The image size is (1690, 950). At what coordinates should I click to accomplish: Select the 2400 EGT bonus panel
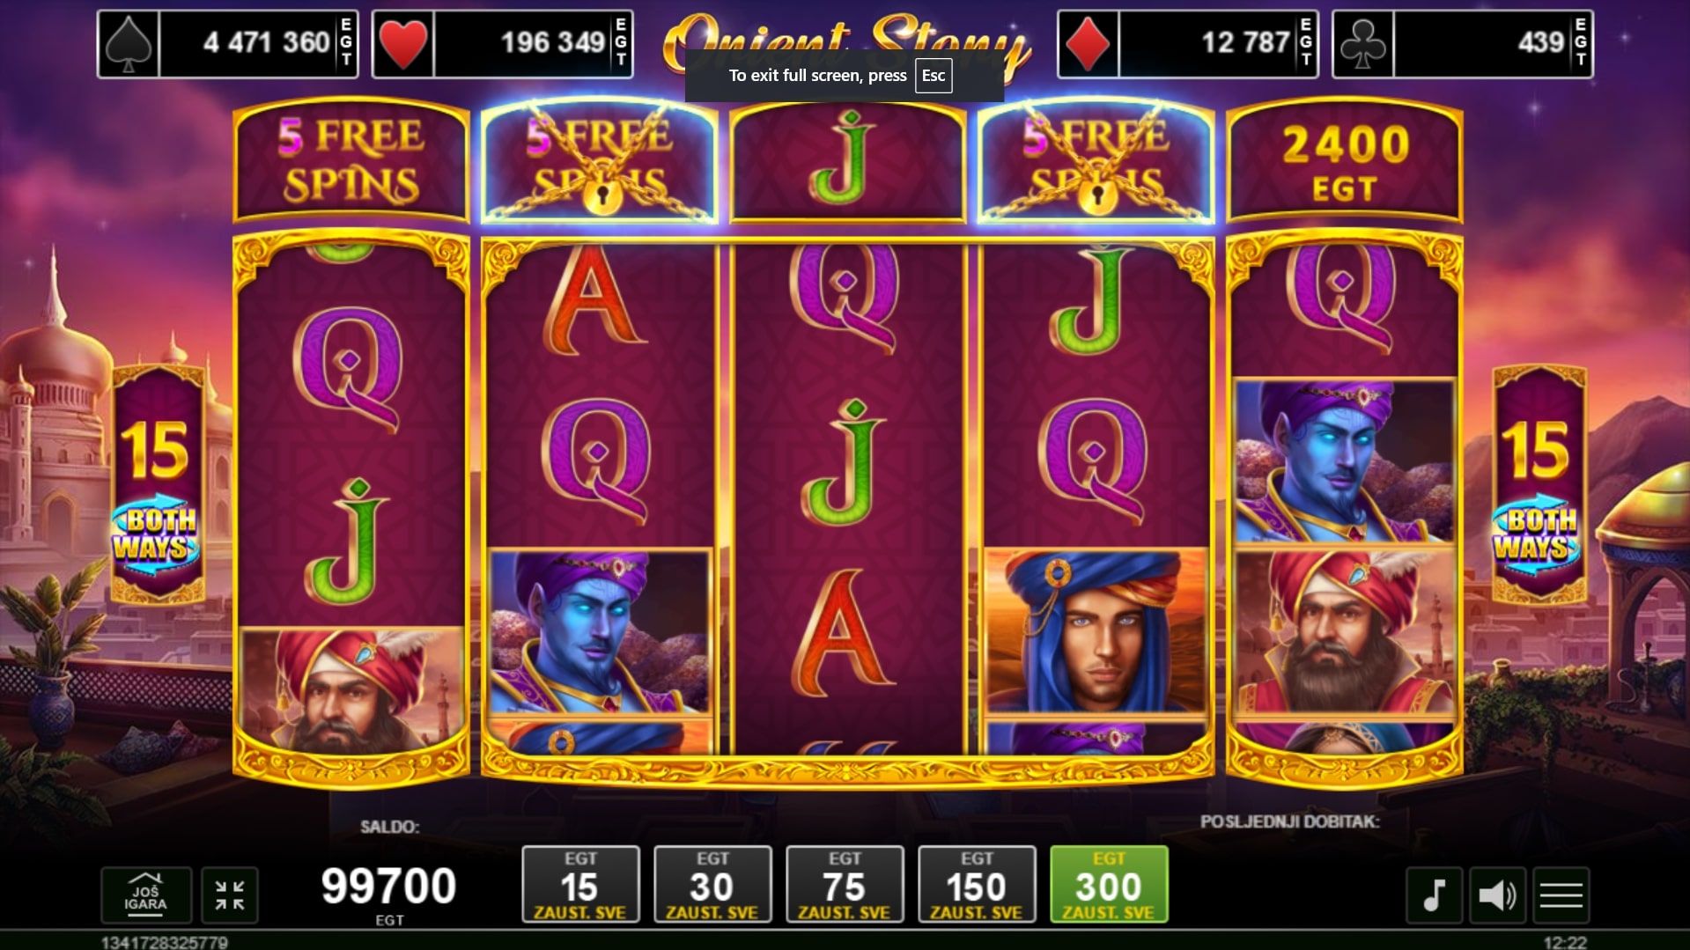[x=1344, y=161]
